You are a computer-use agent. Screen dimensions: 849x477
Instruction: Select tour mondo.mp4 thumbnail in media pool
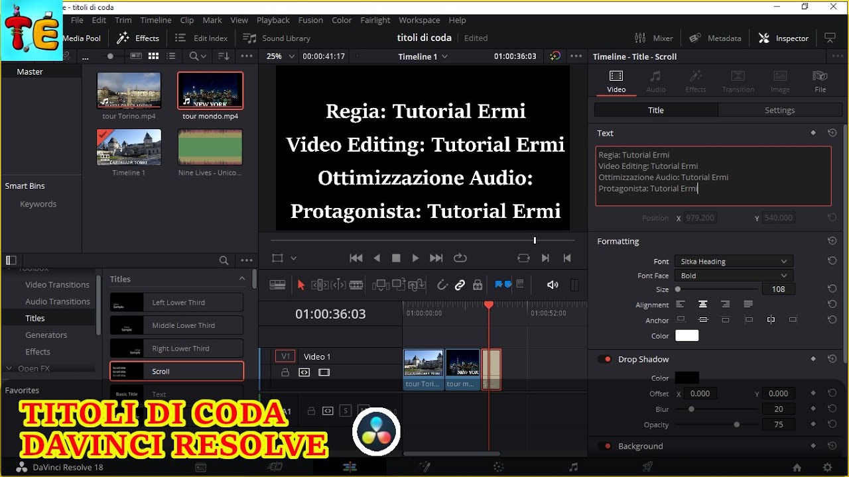click(x=210, y=91)
